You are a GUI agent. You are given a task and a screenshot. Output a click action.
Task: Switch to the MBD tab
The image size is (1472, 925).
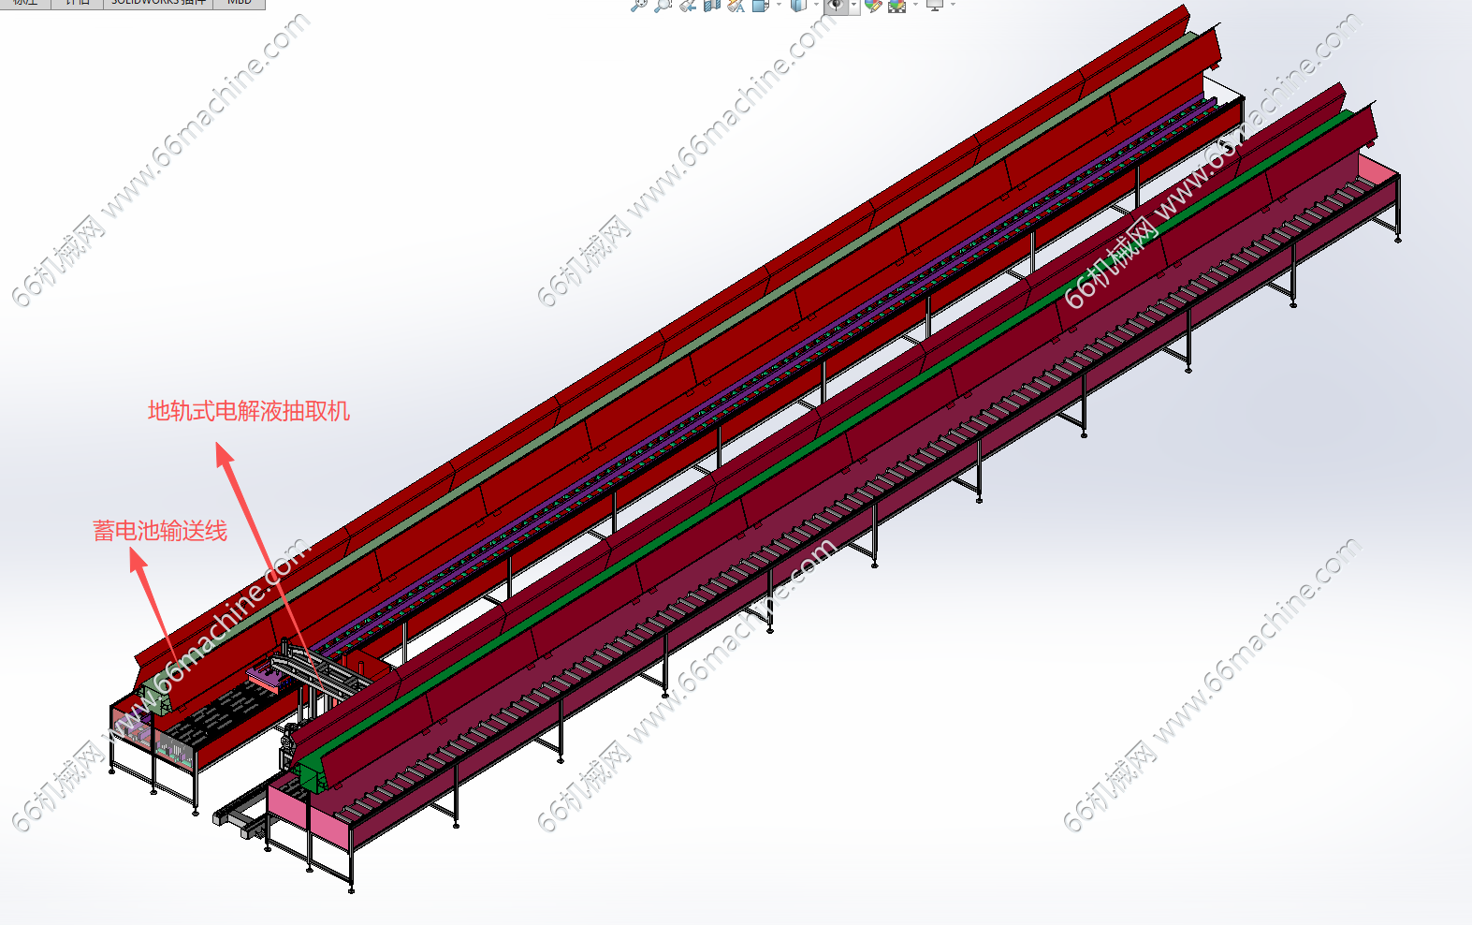click(240, 3)
